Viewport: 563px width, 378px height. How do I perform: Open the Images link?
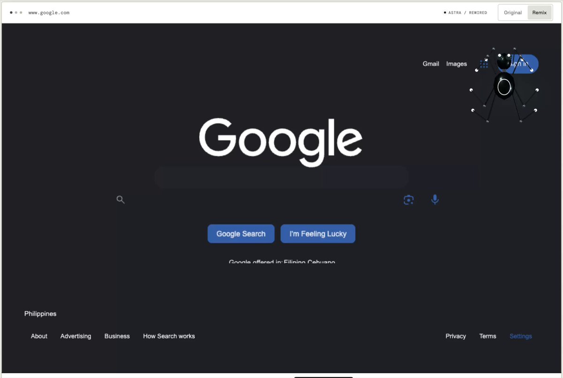pos(456,64)
